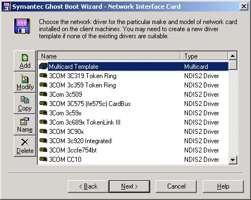Click the driver list scrollbar thumb
The image size is (251, 200).
pyautogui.click(x=233, y=65)
